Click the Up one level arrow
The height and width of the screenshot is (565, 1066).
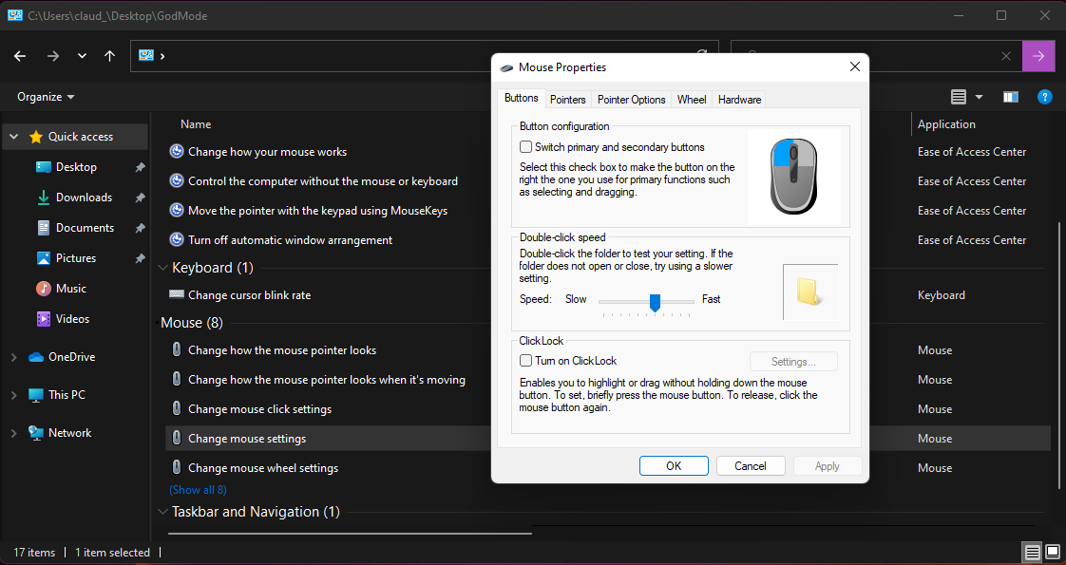click(109, 56)
